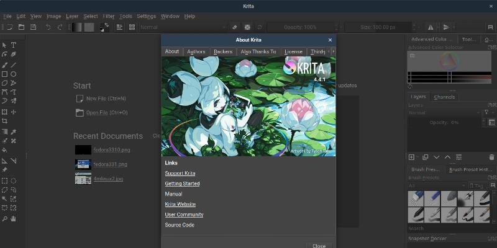Click the Add layer plus icon
Image resolution: width=497 pixels, height=248 pixels.
coord(411,157)
